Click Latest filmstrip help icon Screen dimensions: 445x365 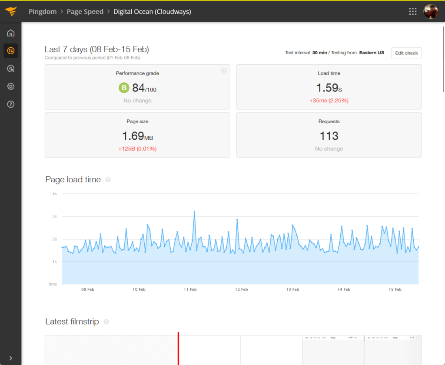pos(106,322)
